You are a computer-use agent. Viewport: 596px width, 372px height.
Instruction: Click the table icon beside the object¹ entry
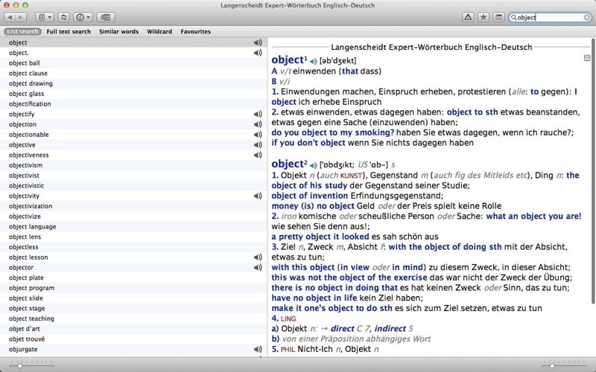[x=587, y=58]
